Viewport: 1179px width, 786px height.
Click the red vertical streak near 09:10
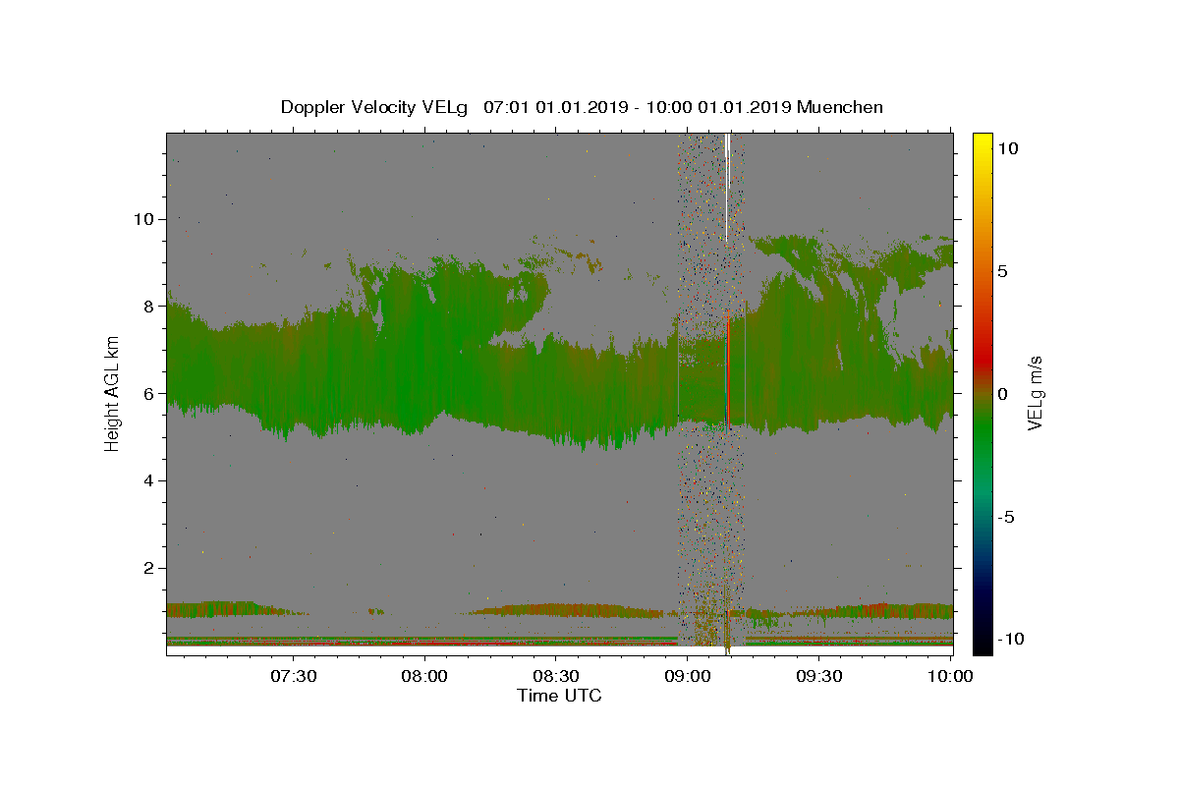tap(728, 373)
